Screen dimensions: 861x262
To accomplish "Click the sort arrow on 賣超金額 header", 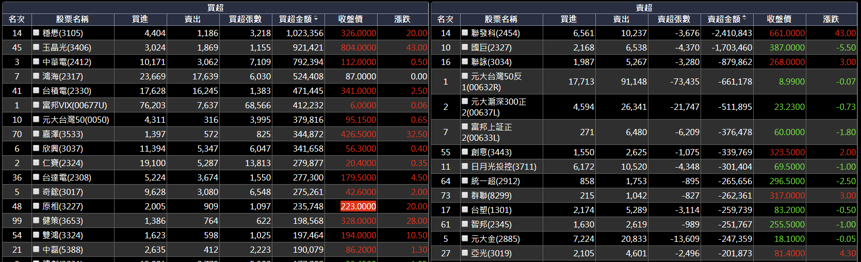I will (744, 18).
